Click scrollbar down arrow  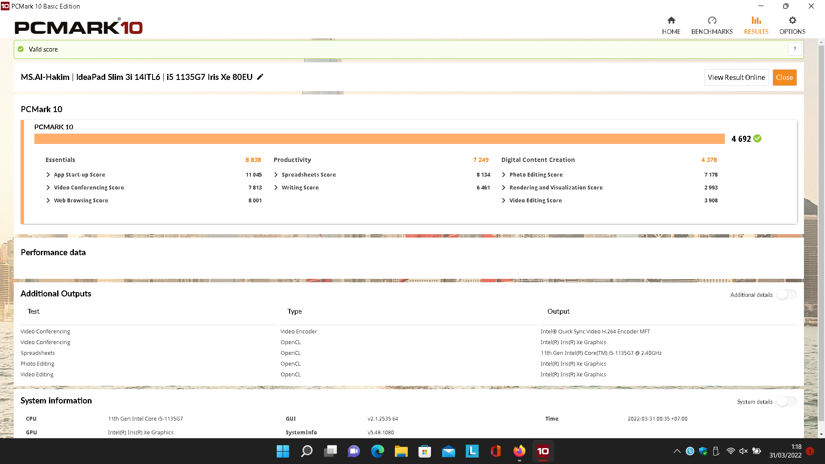[822, 434]
